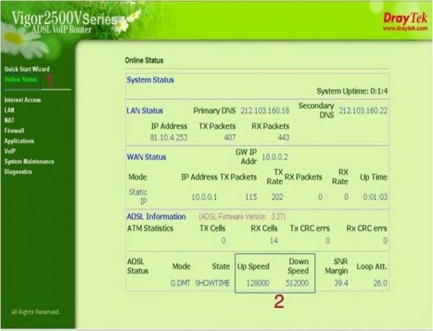Click the DrayTek logo
The width and height of the screenshot is (433, 331).
(x=395, y=15)
